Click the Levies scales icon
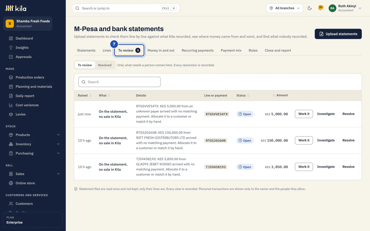 [11, 114]
